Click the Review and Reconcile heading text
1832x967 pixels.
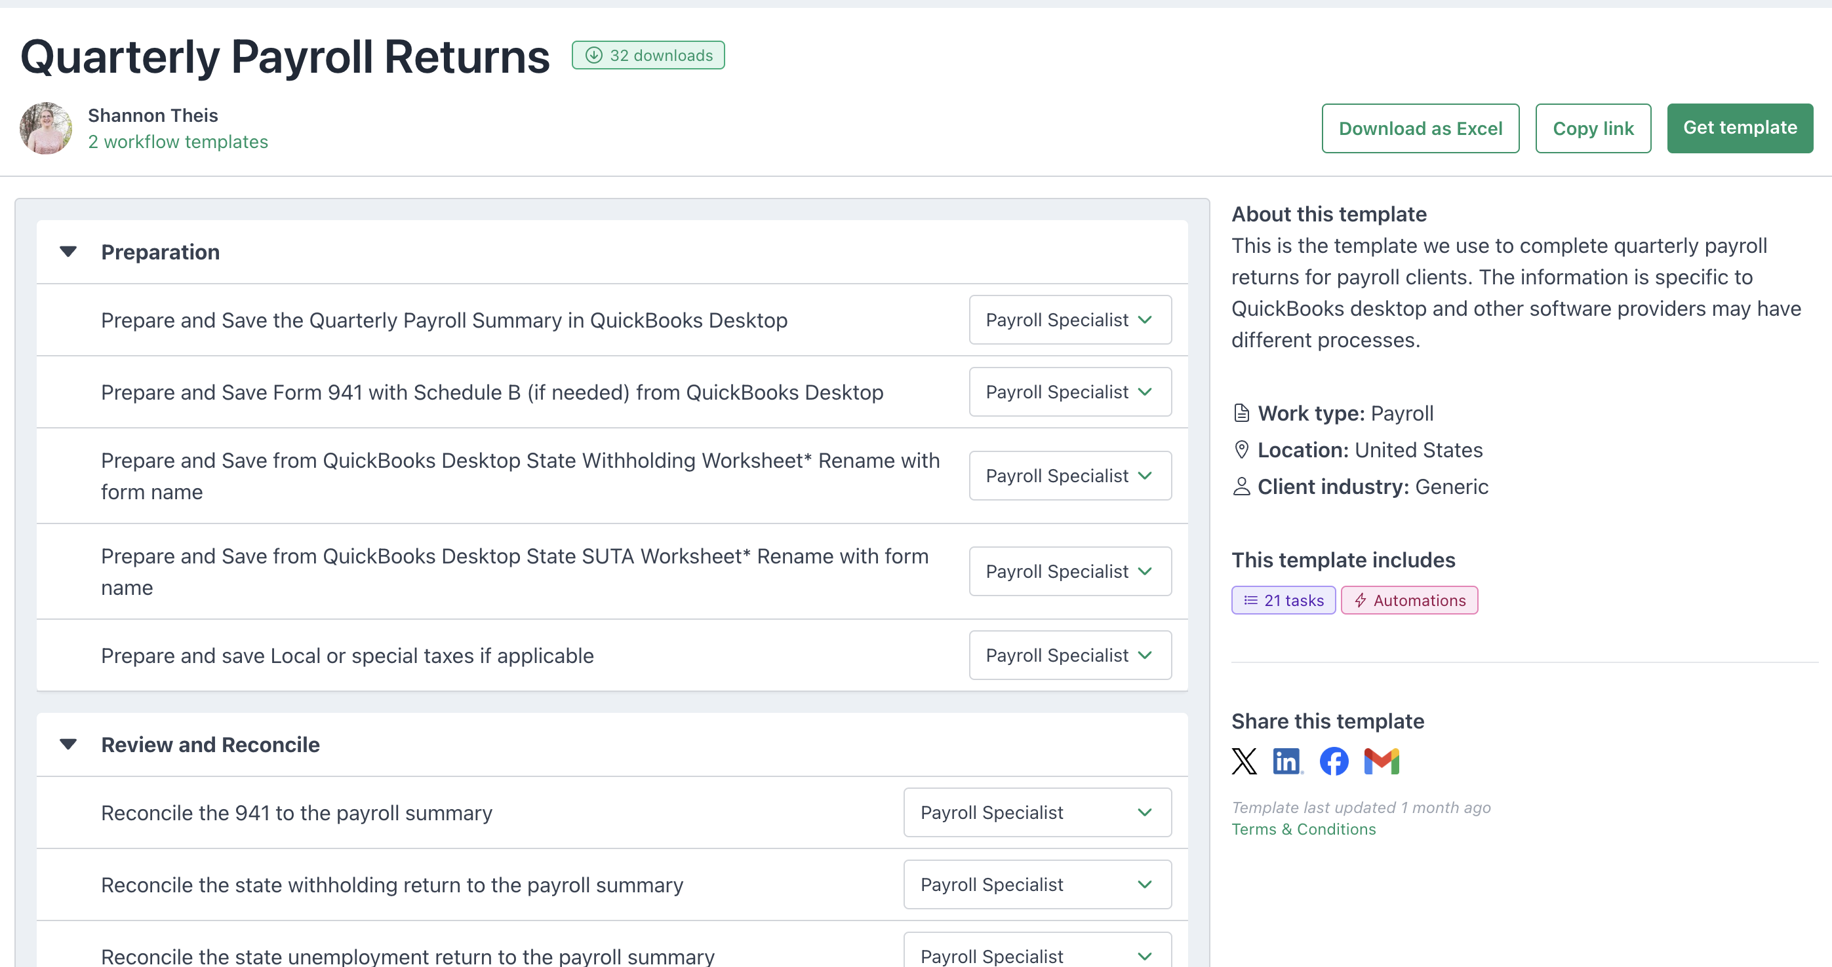(210, 745)
